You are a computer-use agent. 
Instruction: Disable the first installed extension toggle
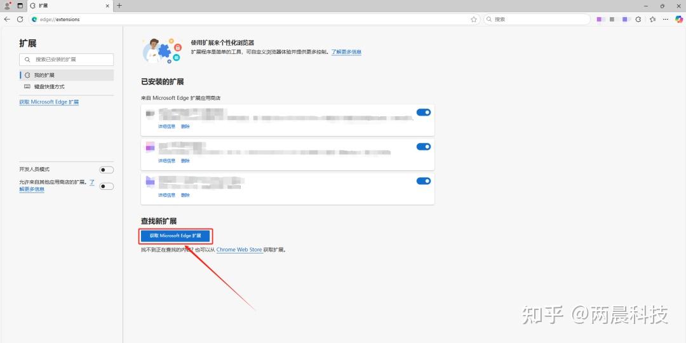[x=424, y=112]
